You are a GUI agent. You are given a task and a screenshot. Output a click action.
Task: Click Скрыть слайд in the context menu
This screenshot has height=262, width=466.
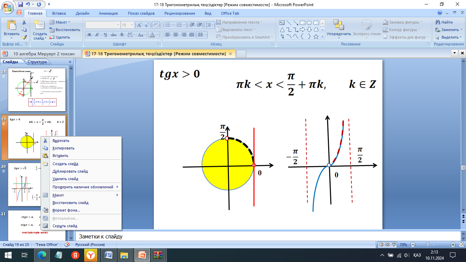tap(65, 226)
